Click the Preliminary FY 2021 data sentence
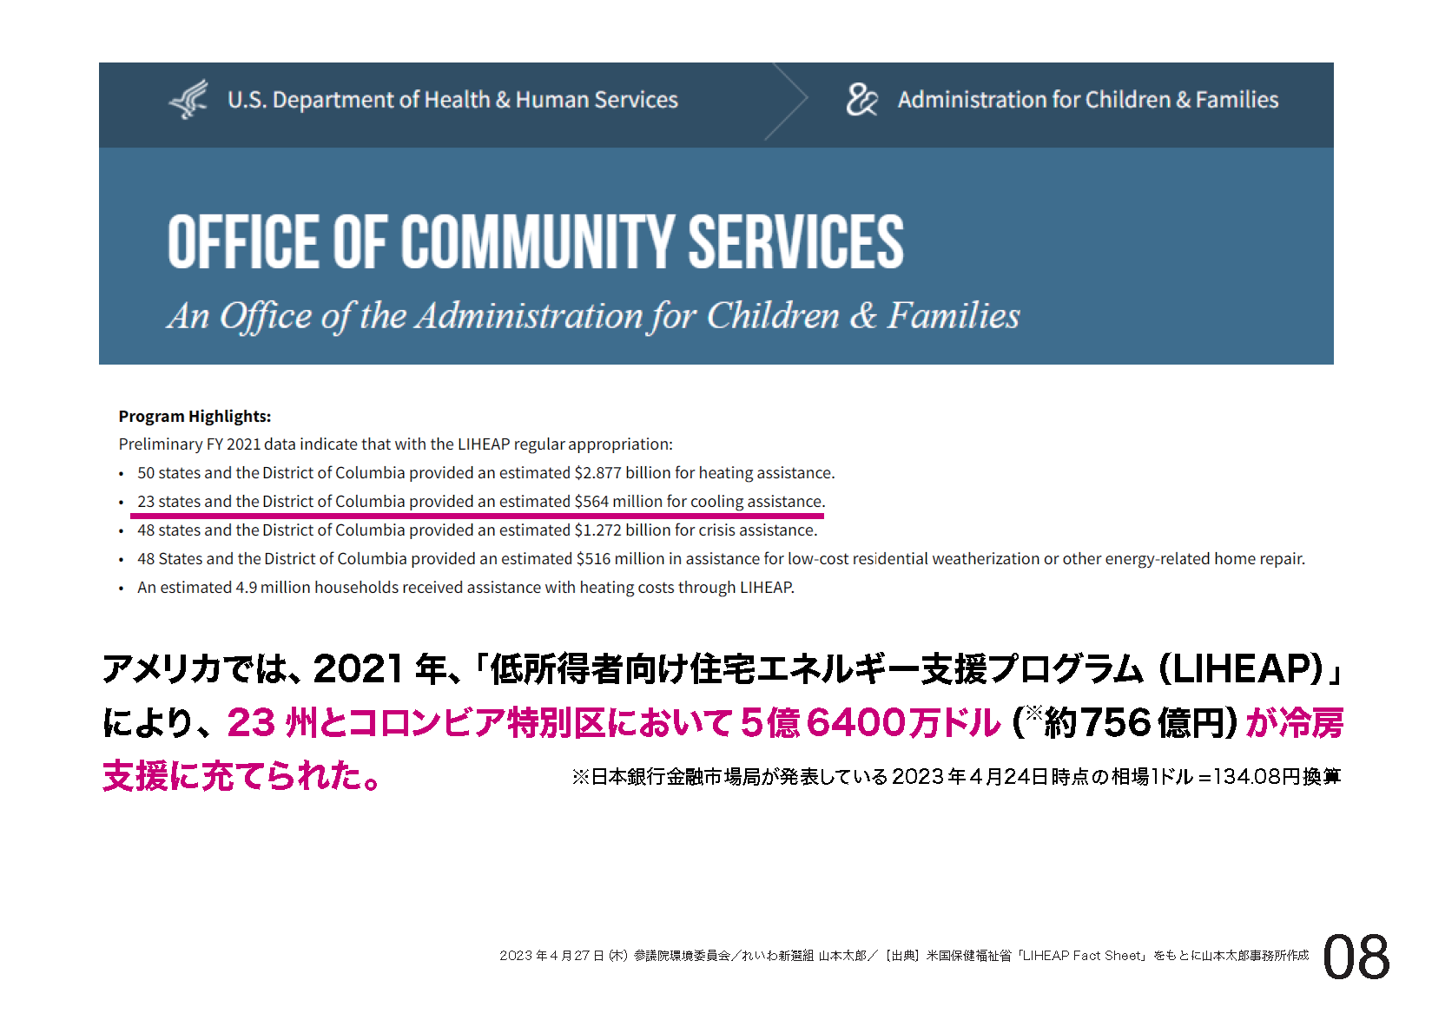This screenshot has width=1432, height=1020. (x=395, y=444)
